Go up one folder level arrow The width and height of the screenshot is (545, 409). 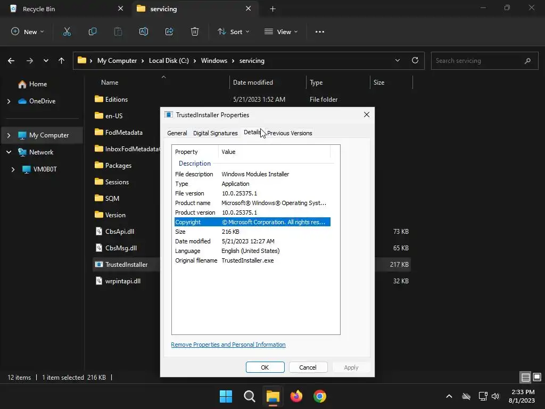click(62, 61)
